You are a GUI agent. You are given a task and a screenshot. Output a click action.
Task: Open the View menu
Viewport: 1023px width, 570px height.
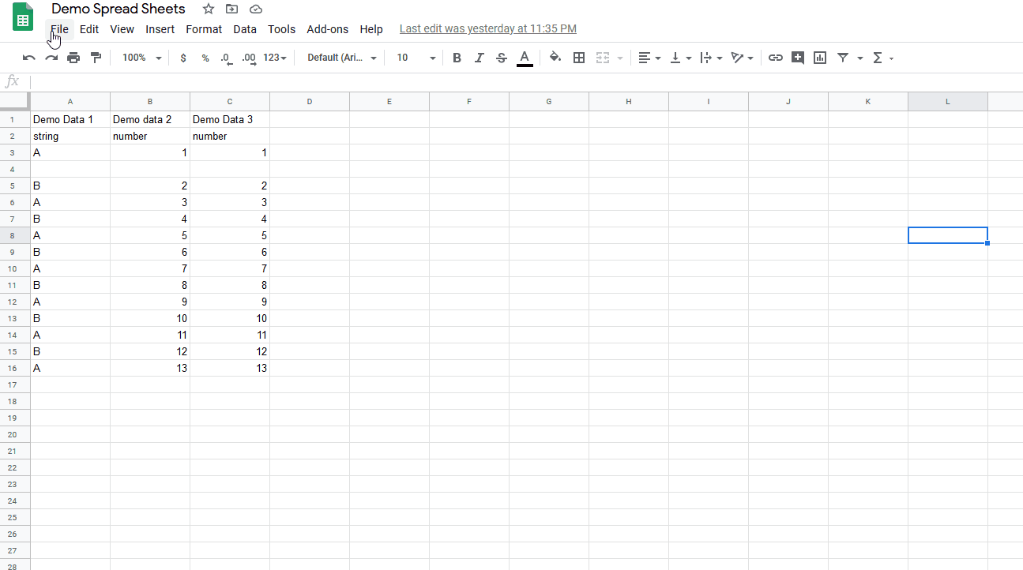tap(122, 29)
